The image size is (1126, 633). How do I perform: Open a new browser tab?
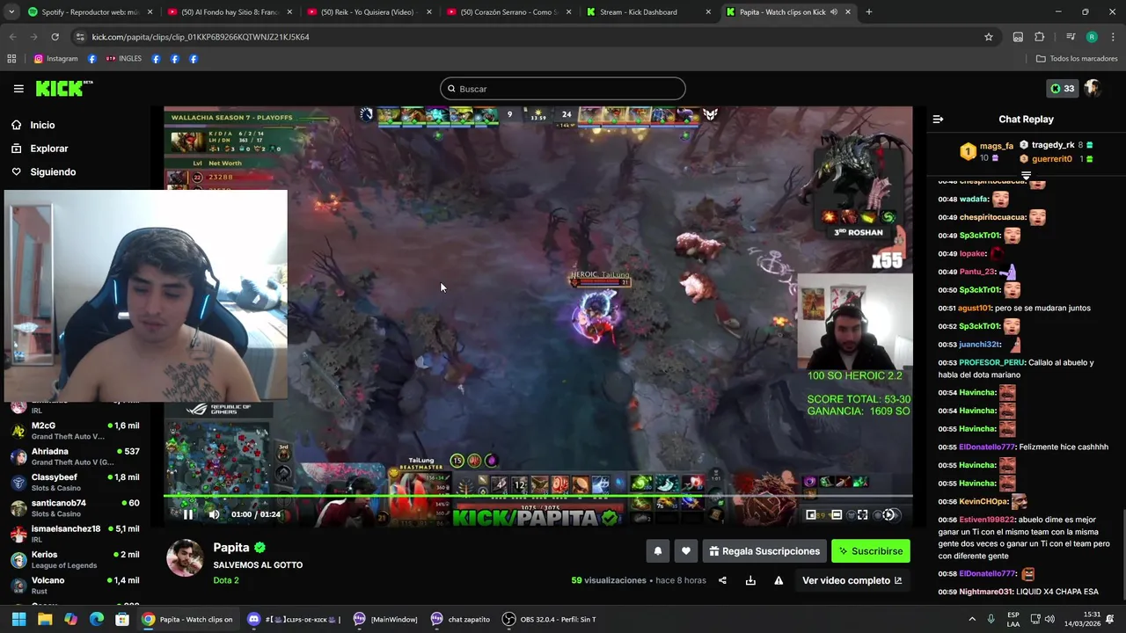pos(868,12)
